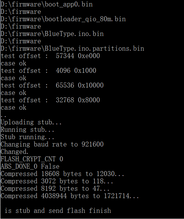
Task: Click the "Changed." output line
Action: (15, 152)
